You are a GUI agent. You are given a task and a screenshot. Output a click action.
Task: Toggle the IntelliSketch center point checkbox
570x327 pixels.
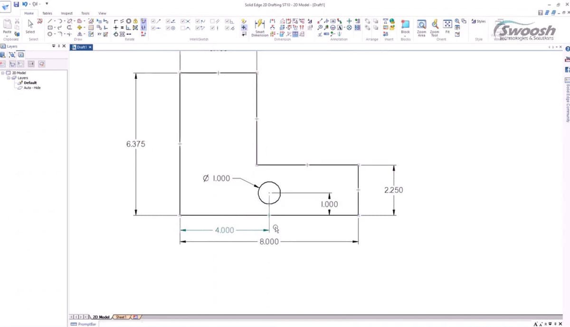(x=168, y=28)
